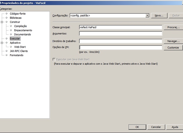Focus the Classe principal field
Viewport: 183px width, 133px height.
click(x=121, y=27)
